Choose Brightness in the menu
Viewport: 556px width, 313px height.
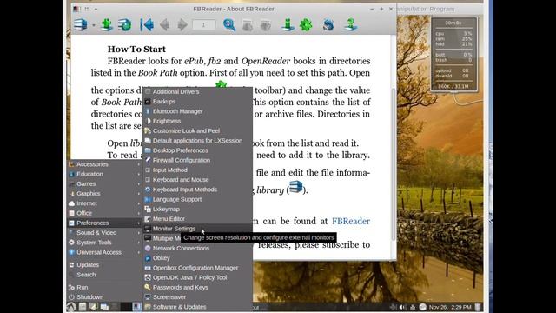point(198,121)
